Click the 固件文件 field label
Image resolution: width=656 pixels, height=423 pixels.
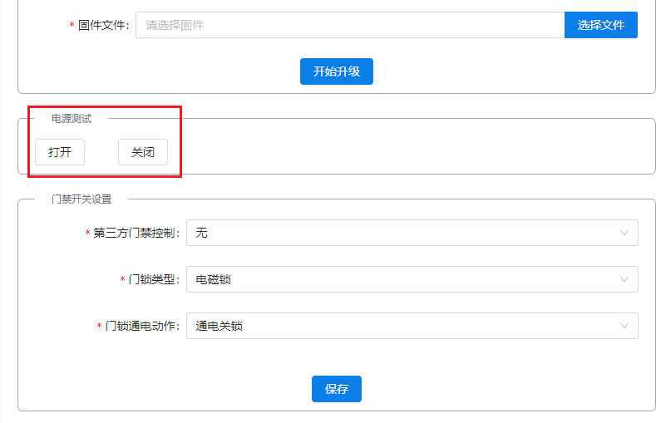click(103, 25)
